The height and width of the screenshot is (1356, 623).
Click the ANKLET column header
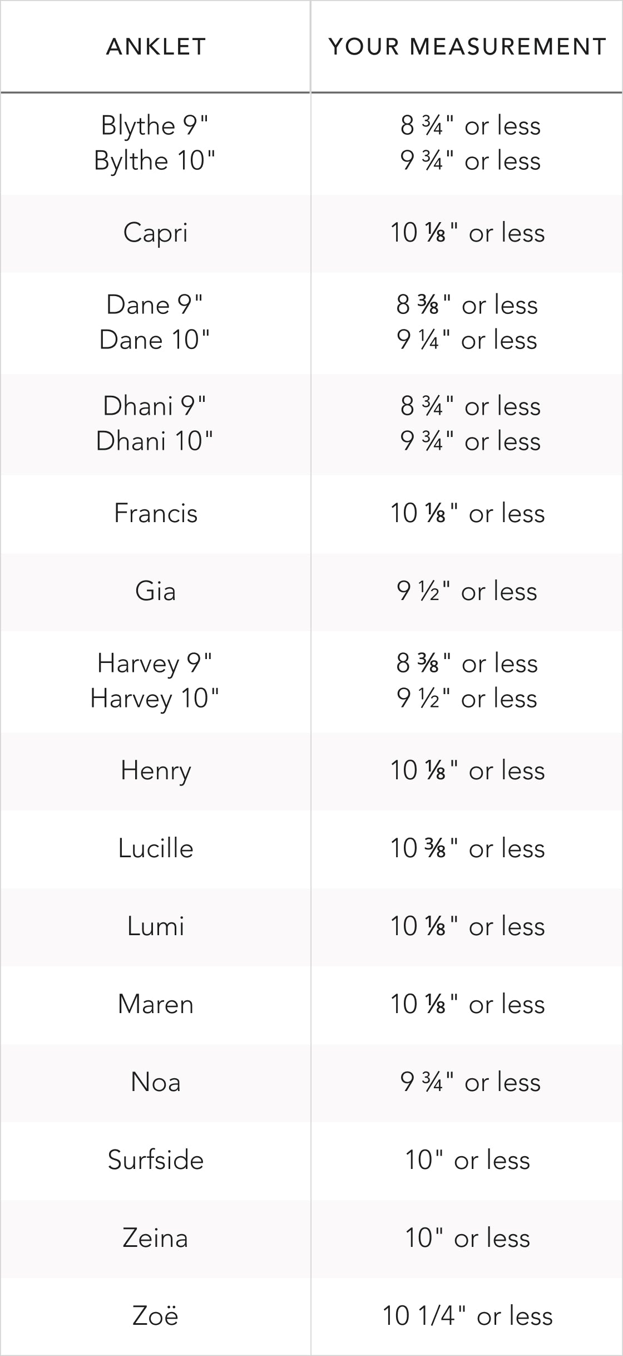pos(156,47)
